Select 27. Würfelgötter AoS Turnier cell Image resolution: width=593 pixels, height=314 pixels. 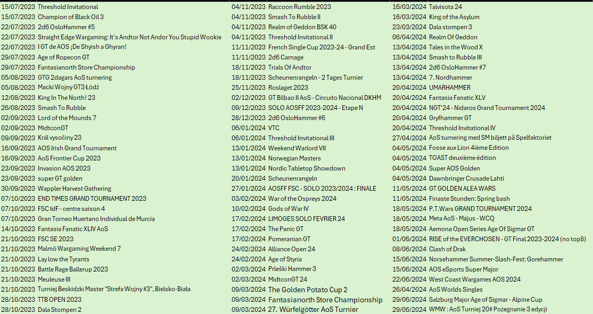click(313, 309)
